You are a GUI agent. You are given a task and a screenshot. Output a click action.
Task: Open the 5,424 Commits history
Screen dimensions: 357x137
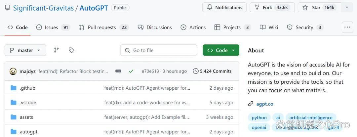pos(212,71)
